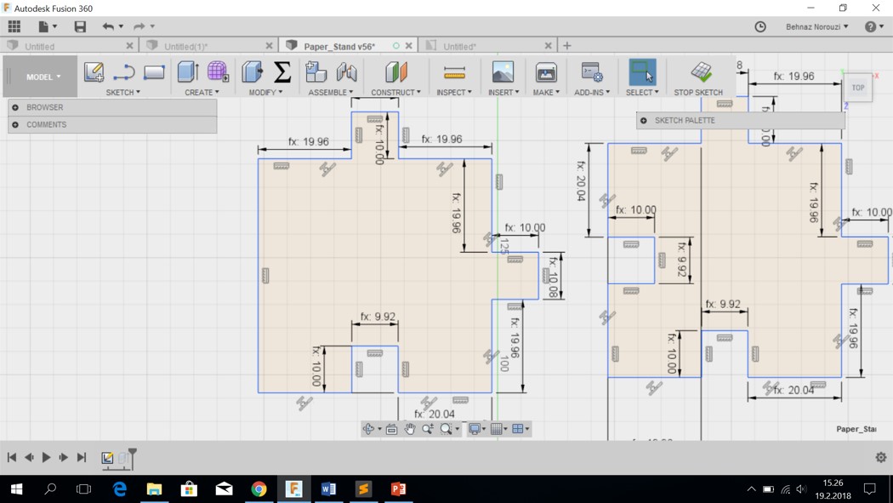This screenshot has width=893, height=503.
Task: Open the Orbit navigation tool
Action: [369, 429]
